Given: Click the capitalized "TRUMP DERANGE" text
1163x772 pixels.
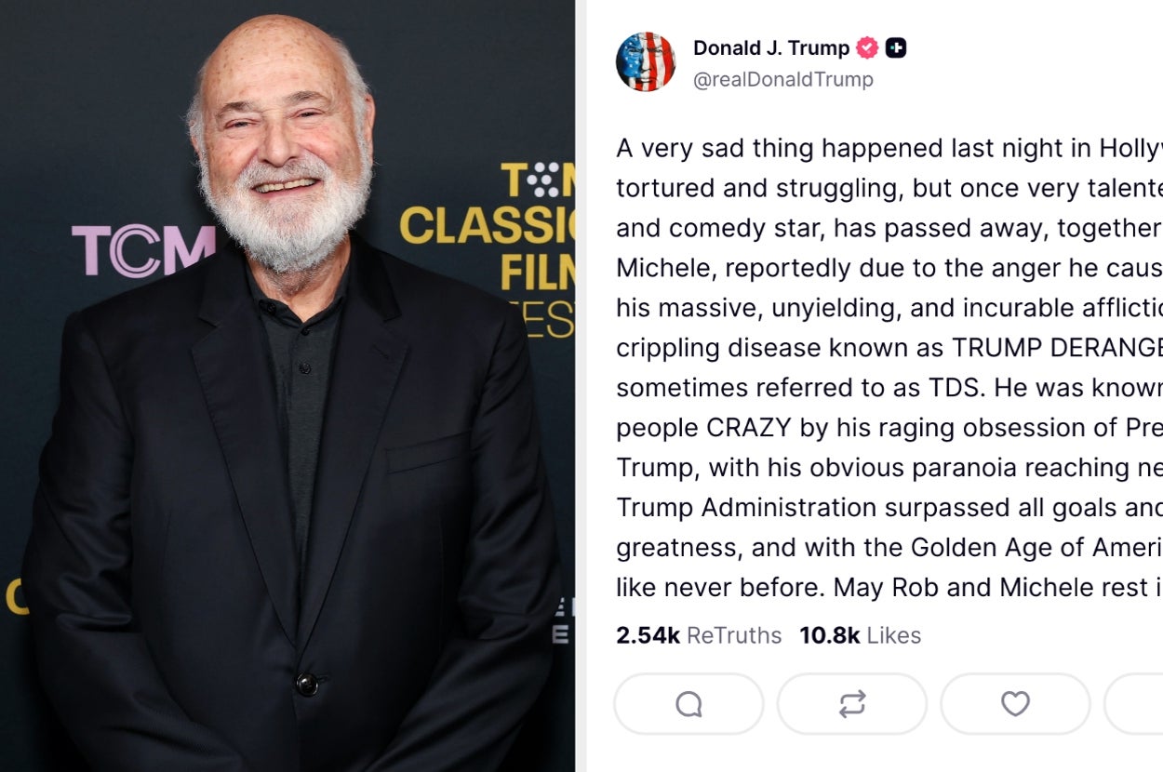Looking at the screenshot, I should point(1056,348).
